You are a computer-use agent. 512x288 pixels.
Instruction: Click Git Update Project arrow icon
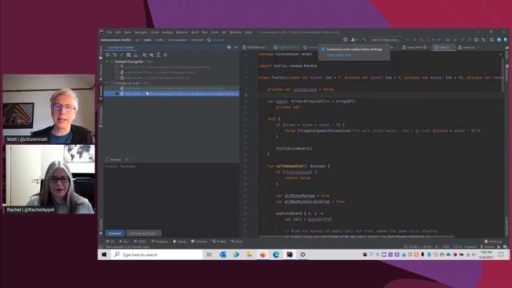455,40
